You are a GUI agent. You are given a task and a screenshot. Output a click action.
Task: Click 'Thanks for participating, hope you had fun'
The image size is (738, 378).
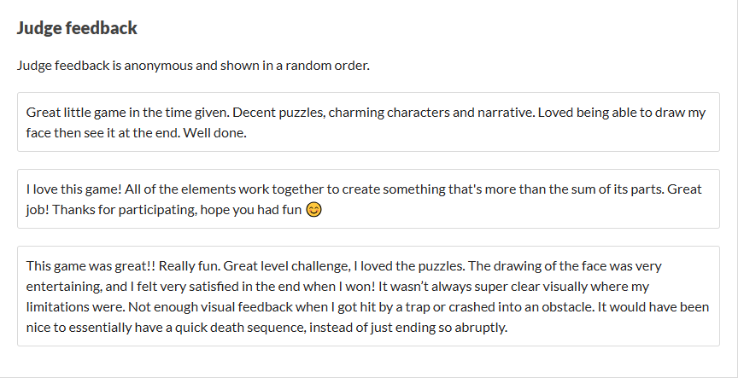tap(177, 210)
